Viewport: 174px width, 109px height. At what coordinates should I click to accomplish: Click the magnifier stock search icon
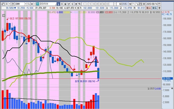point(29,4)
